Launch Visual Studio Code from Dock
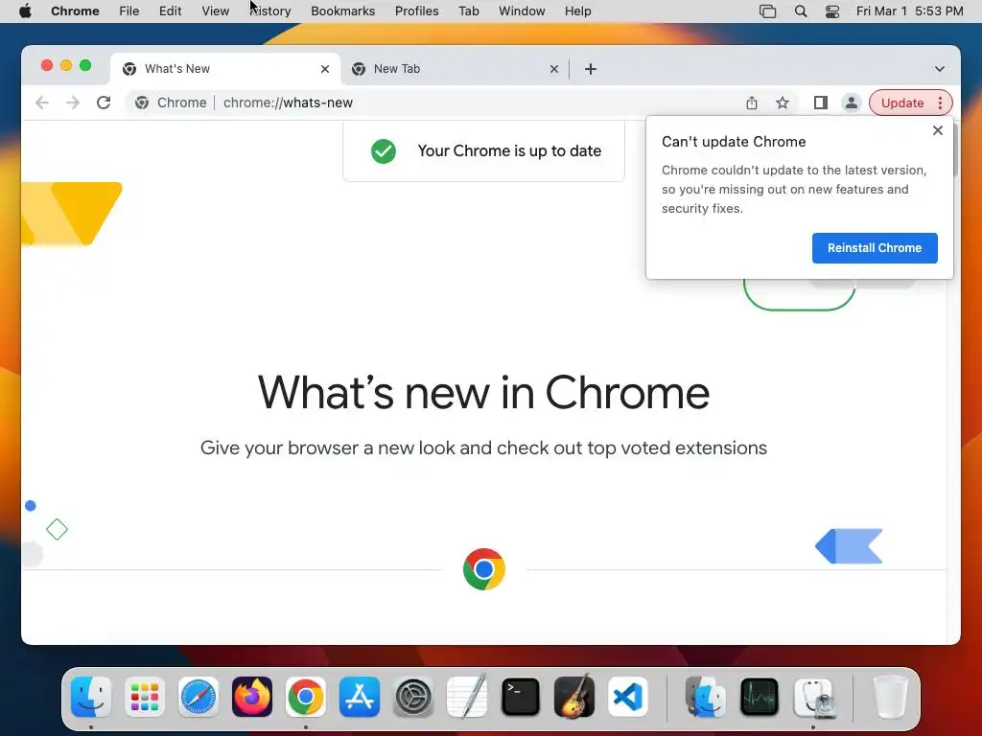Viewport: 982px width, 736px height. (x=627, y=697)
